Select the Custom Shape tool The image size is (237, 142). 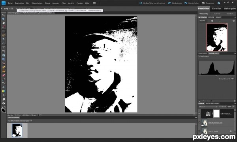pyautogui.click(x=4, y=95)
